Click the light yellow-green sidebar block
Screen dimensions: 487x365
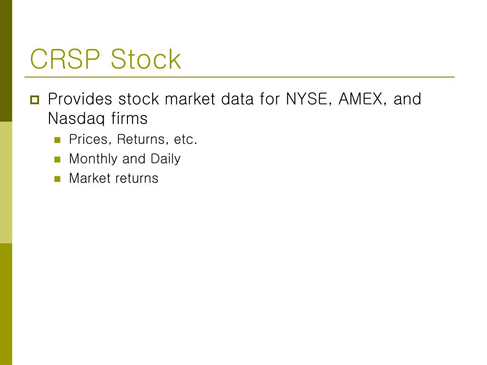[6, 182]
